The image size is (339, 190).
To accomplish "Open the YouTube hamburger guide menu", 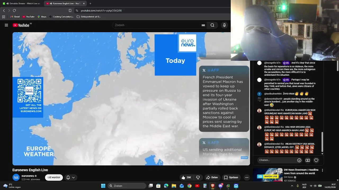I will click(x=6, y=25).
